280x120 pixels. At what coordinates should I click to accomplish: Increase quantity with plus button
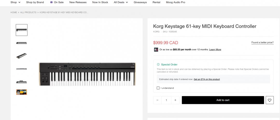coord(175,100)
